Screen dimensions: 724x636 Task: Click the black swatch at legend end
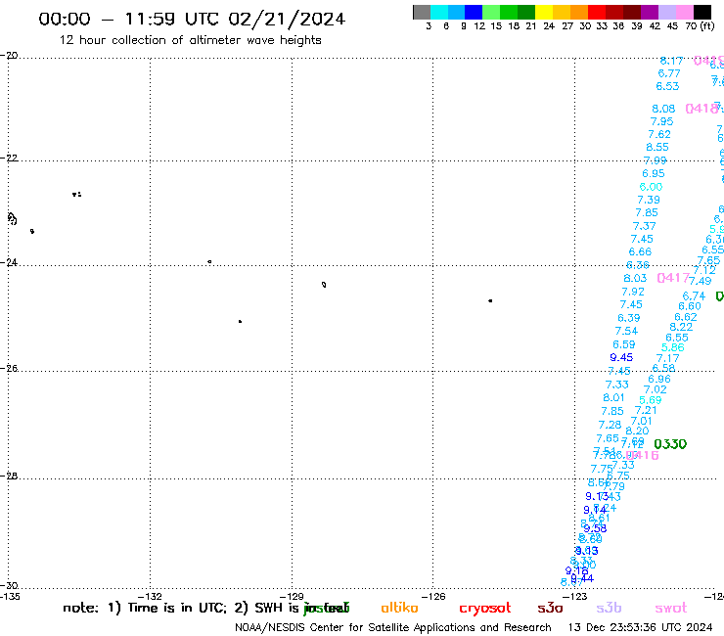click(702, 12)
